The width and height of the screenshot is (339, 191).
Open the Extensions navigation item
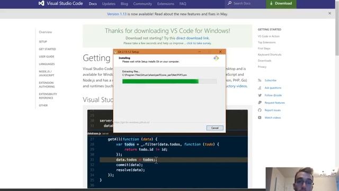165,4
